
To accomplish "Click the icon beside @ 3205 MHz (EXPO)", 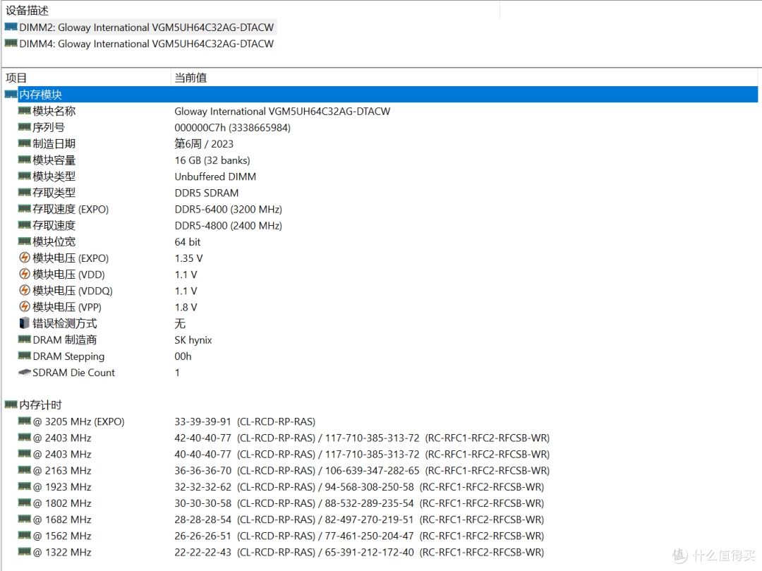I will [24, 421].
